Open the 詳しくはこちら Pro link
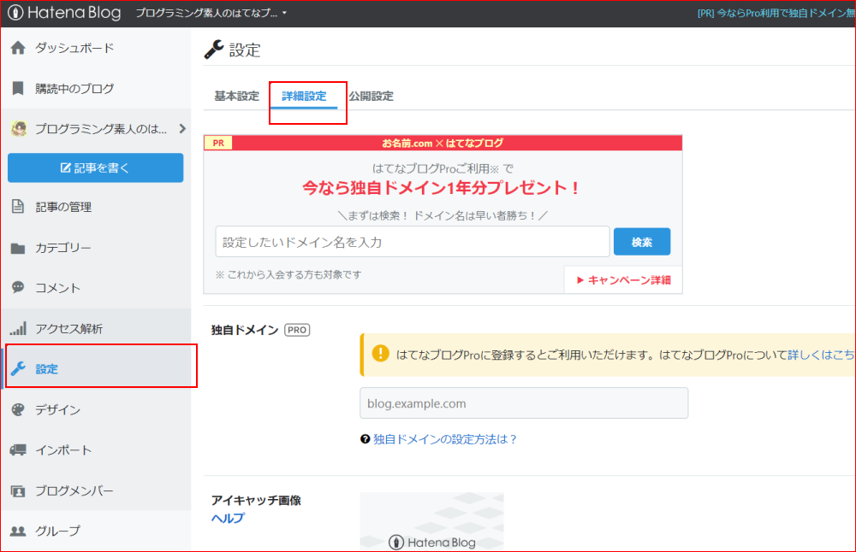 tap(822, 355)
